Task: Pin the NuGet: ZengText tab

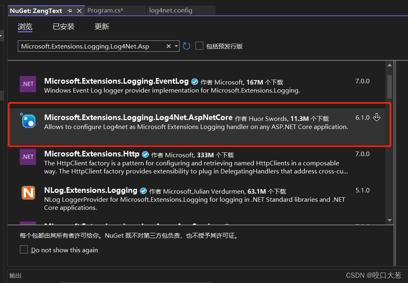Action: pyautogui.click(x=70, y=11)
